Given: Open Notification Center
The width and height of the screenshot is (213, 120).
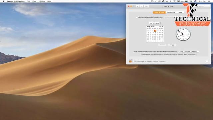Looking at the screenshot, I should point(209,1).
